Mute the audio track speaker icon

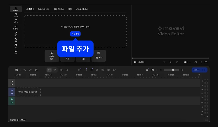(x=12, y=99)
